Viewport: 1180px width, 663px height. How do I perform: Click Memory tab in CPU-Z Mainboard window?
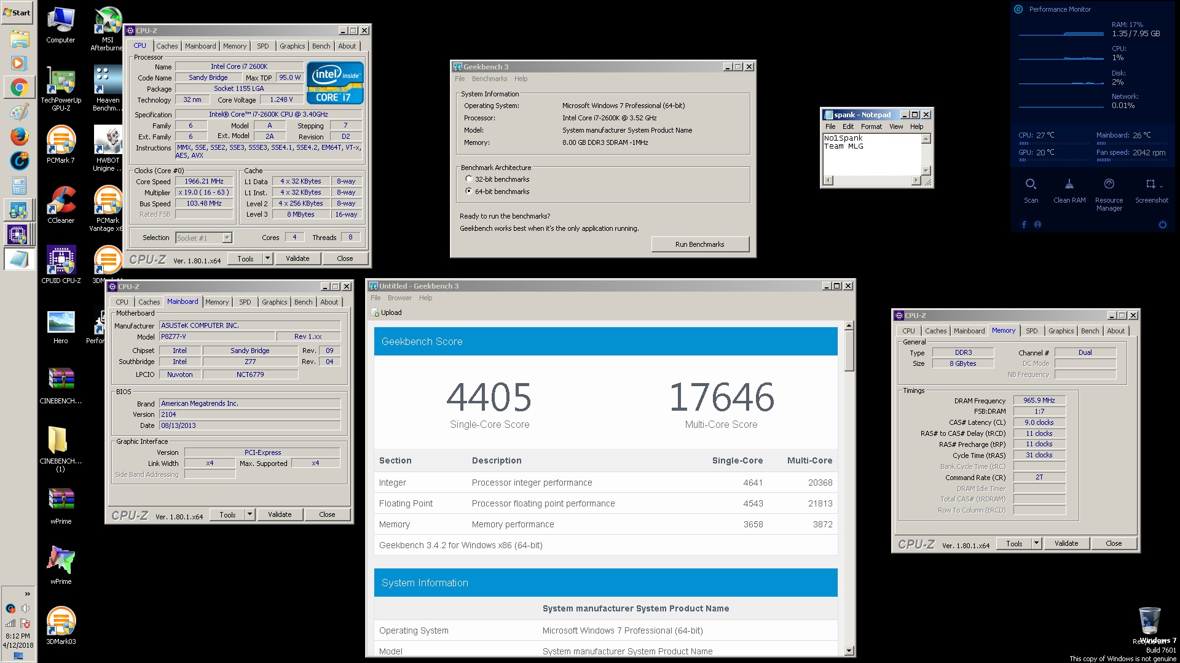click(216, 302)
